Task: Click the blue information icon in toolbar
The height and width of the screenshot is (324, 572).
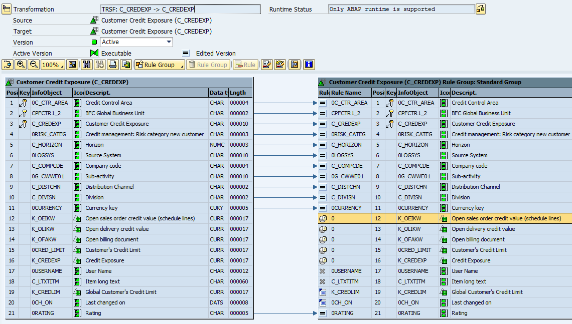Action: point(309,65)
